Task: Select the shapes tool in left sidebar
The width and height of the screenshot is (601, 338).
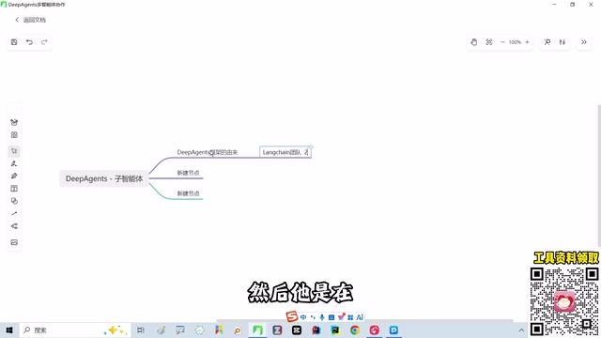Action: 14,201
